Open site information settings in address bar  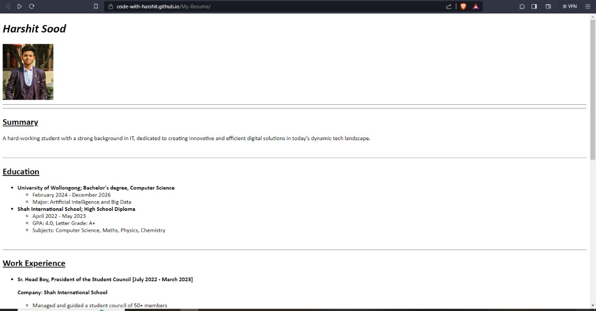tap(110, 6)
